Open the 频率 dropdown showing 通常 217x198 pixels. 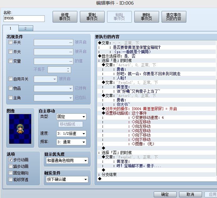tap(71, 142)
